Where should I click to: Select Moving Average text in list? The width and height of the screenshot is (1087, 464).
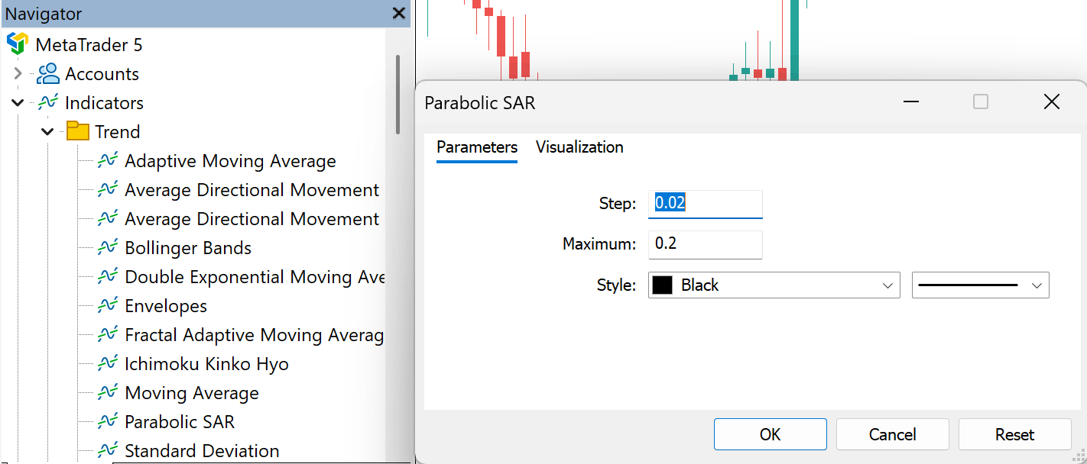[x=192, y=393]
